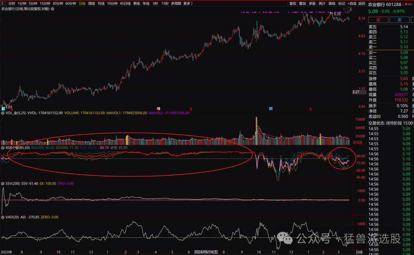Click the 返回 back button
This screenshot has width=414, height=255.
point(362,3)
